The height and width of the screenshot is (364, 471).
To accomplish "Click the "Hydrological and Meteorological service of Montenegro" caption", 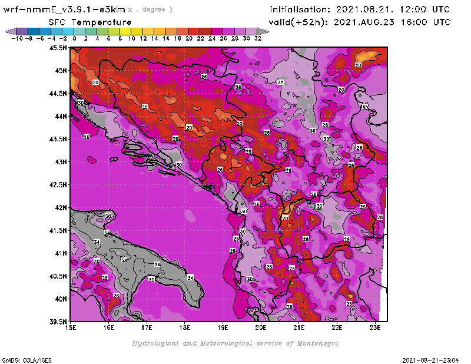I will click(235, 343).
